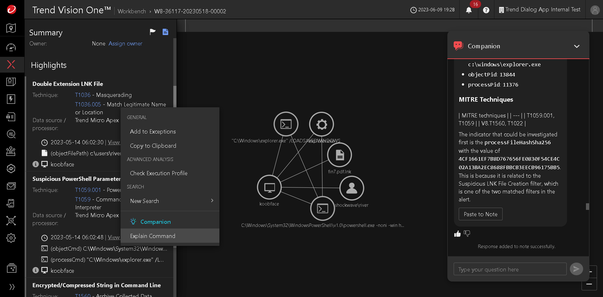Open the help question mark icon

tap(486, 10)
